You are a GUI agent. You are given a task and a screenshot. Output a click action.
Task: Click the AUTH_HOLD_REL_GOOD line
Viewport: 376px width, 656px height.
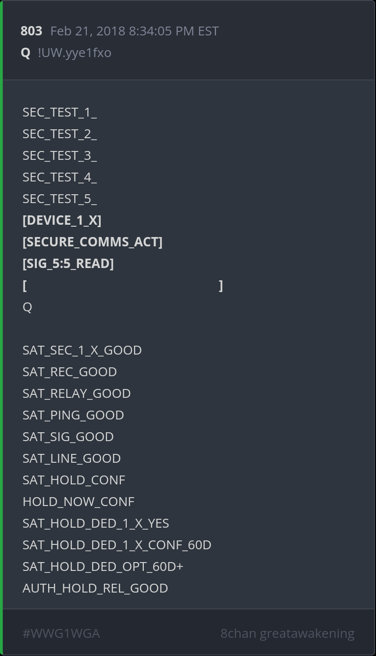(x=95, y=588)
